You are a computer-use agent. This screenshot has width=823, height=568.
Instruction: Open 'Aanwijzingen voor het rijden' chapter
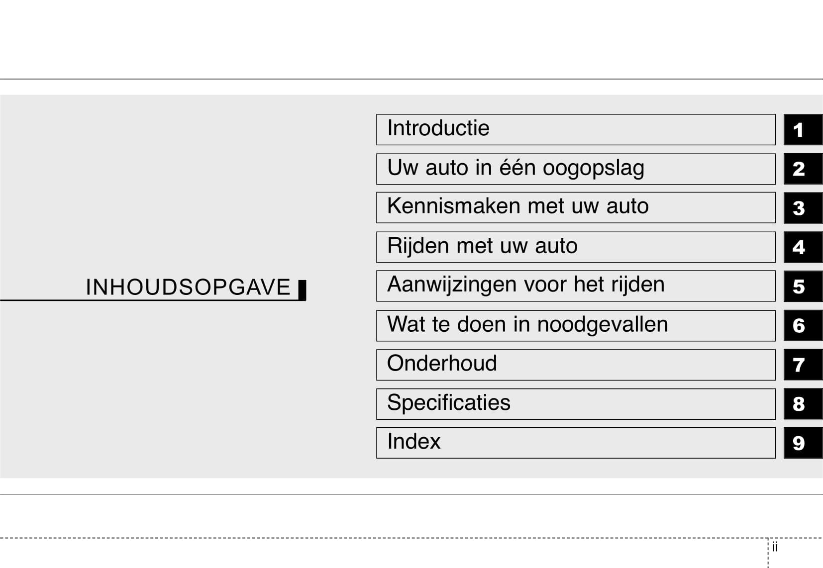pos(576,286)
